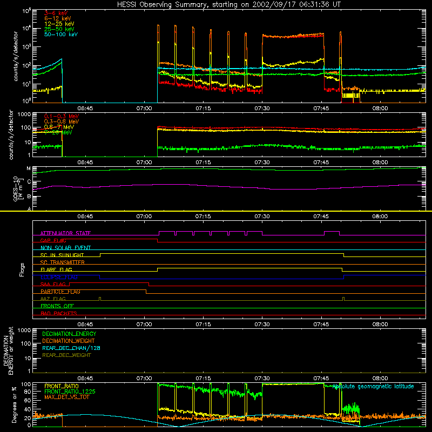The image size is (432, 432).
Task: Click the 08:00 tick under the GOES plot
Action: pos(380,217)
